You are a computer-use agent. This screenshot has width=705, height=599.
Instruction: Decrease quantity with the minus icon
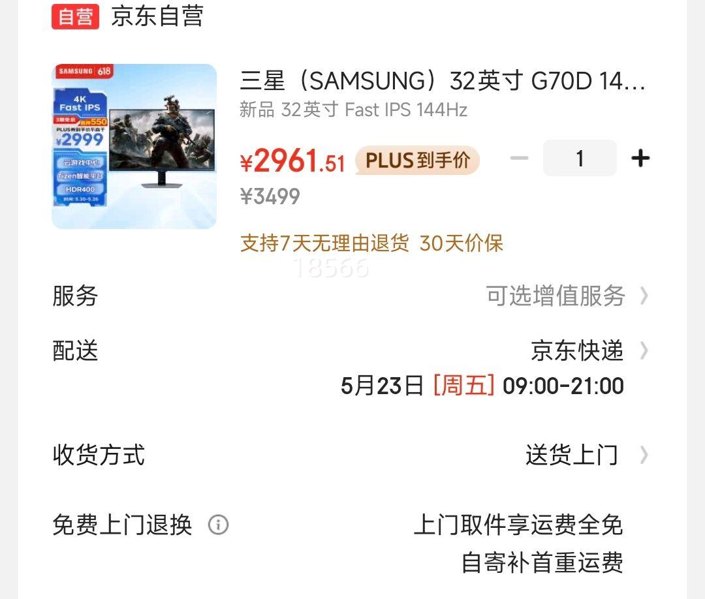point(519,158)
